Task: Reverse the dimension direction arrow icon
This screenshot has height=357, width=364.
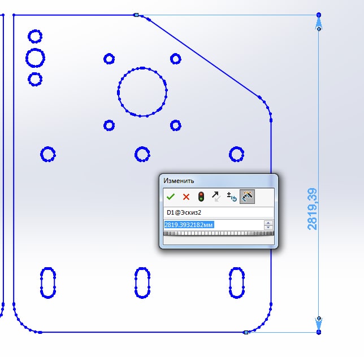Action: (216, 197)
